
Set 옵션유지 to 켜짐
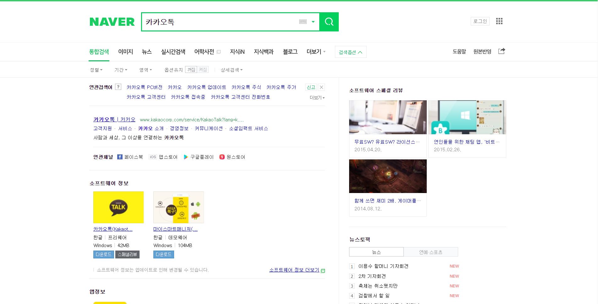pyautogui.click(x=203, y=69)
